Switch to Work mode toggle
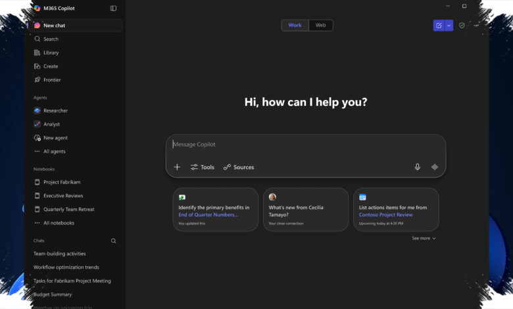Screen dimensions: 513x309 (x=295, y=25)
